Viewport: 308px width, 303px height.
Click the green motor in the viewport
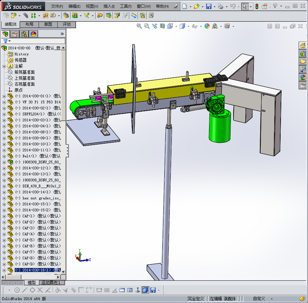click(x=219, y=127)
